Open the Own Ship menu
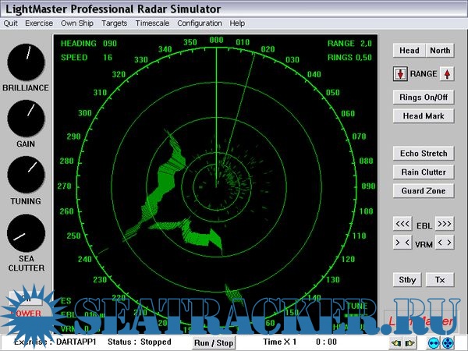 coord(79,23)
